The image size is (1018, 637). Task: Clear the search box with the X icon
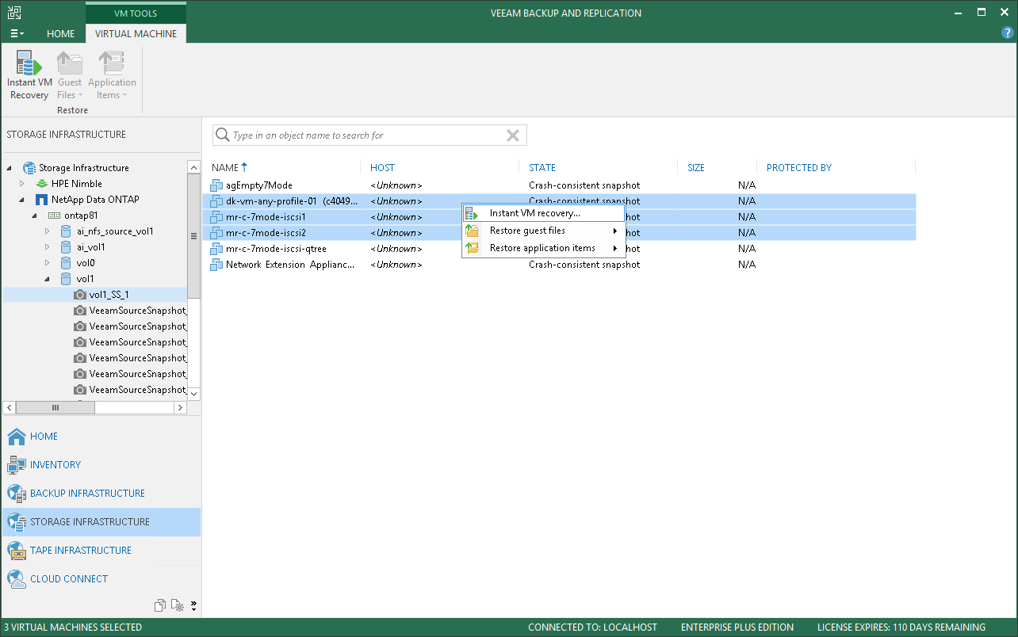513,135
